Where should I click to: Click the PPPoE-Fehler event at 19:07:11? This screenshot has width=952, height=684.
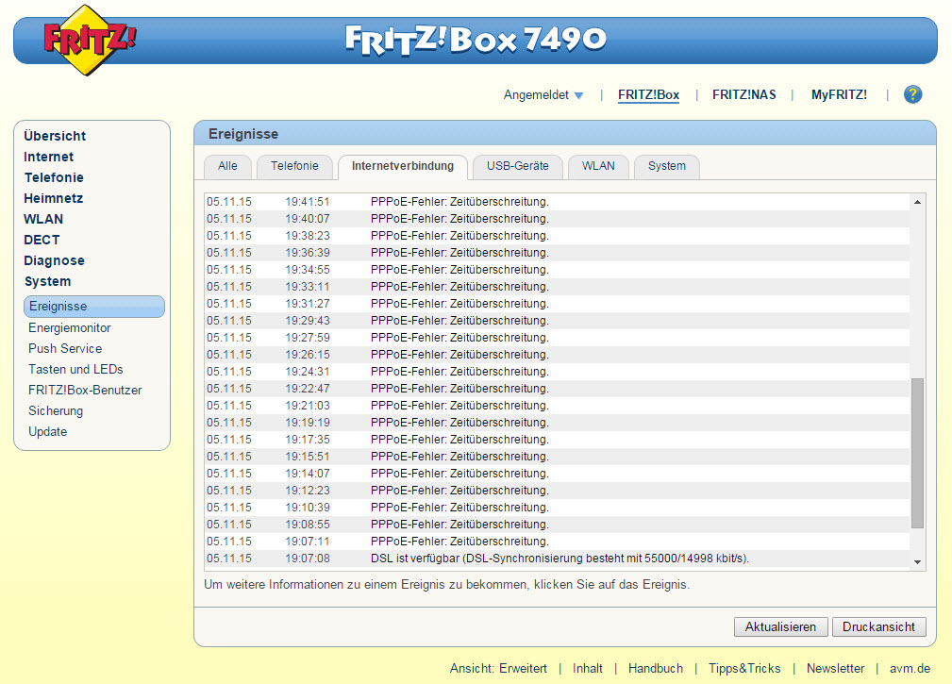coord(558,542)
